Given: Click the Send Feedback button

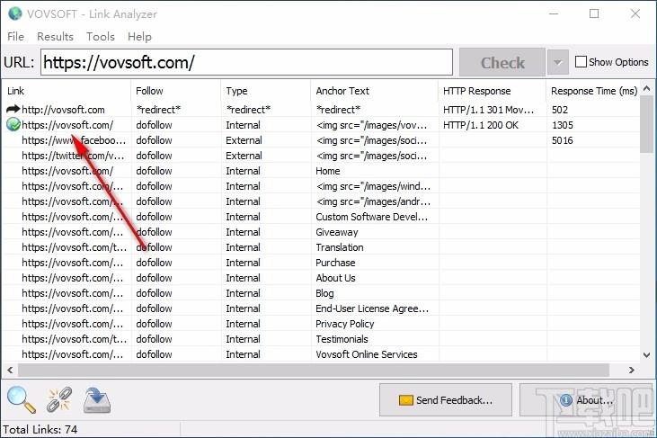Looking at the screenshot, I should click(446, 400).
